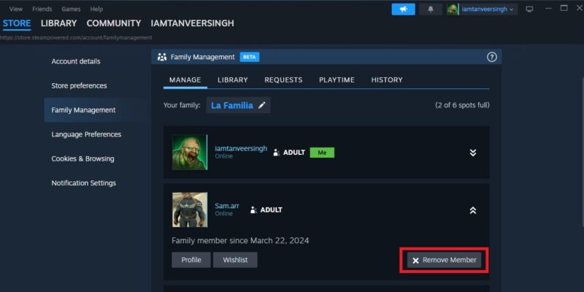Viewport: 584px width, 292px height.
Task: Switch to the PLAYTIME tab
Action: click(337, 80)
